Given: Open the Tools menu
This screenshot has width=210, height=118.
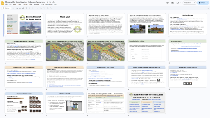Looking at the screenshot, I should [42, 4].
